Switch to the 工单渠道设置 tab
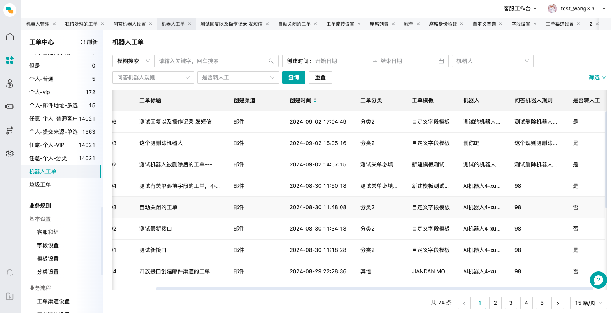The image size is (611, 313). tap(560, 24)
